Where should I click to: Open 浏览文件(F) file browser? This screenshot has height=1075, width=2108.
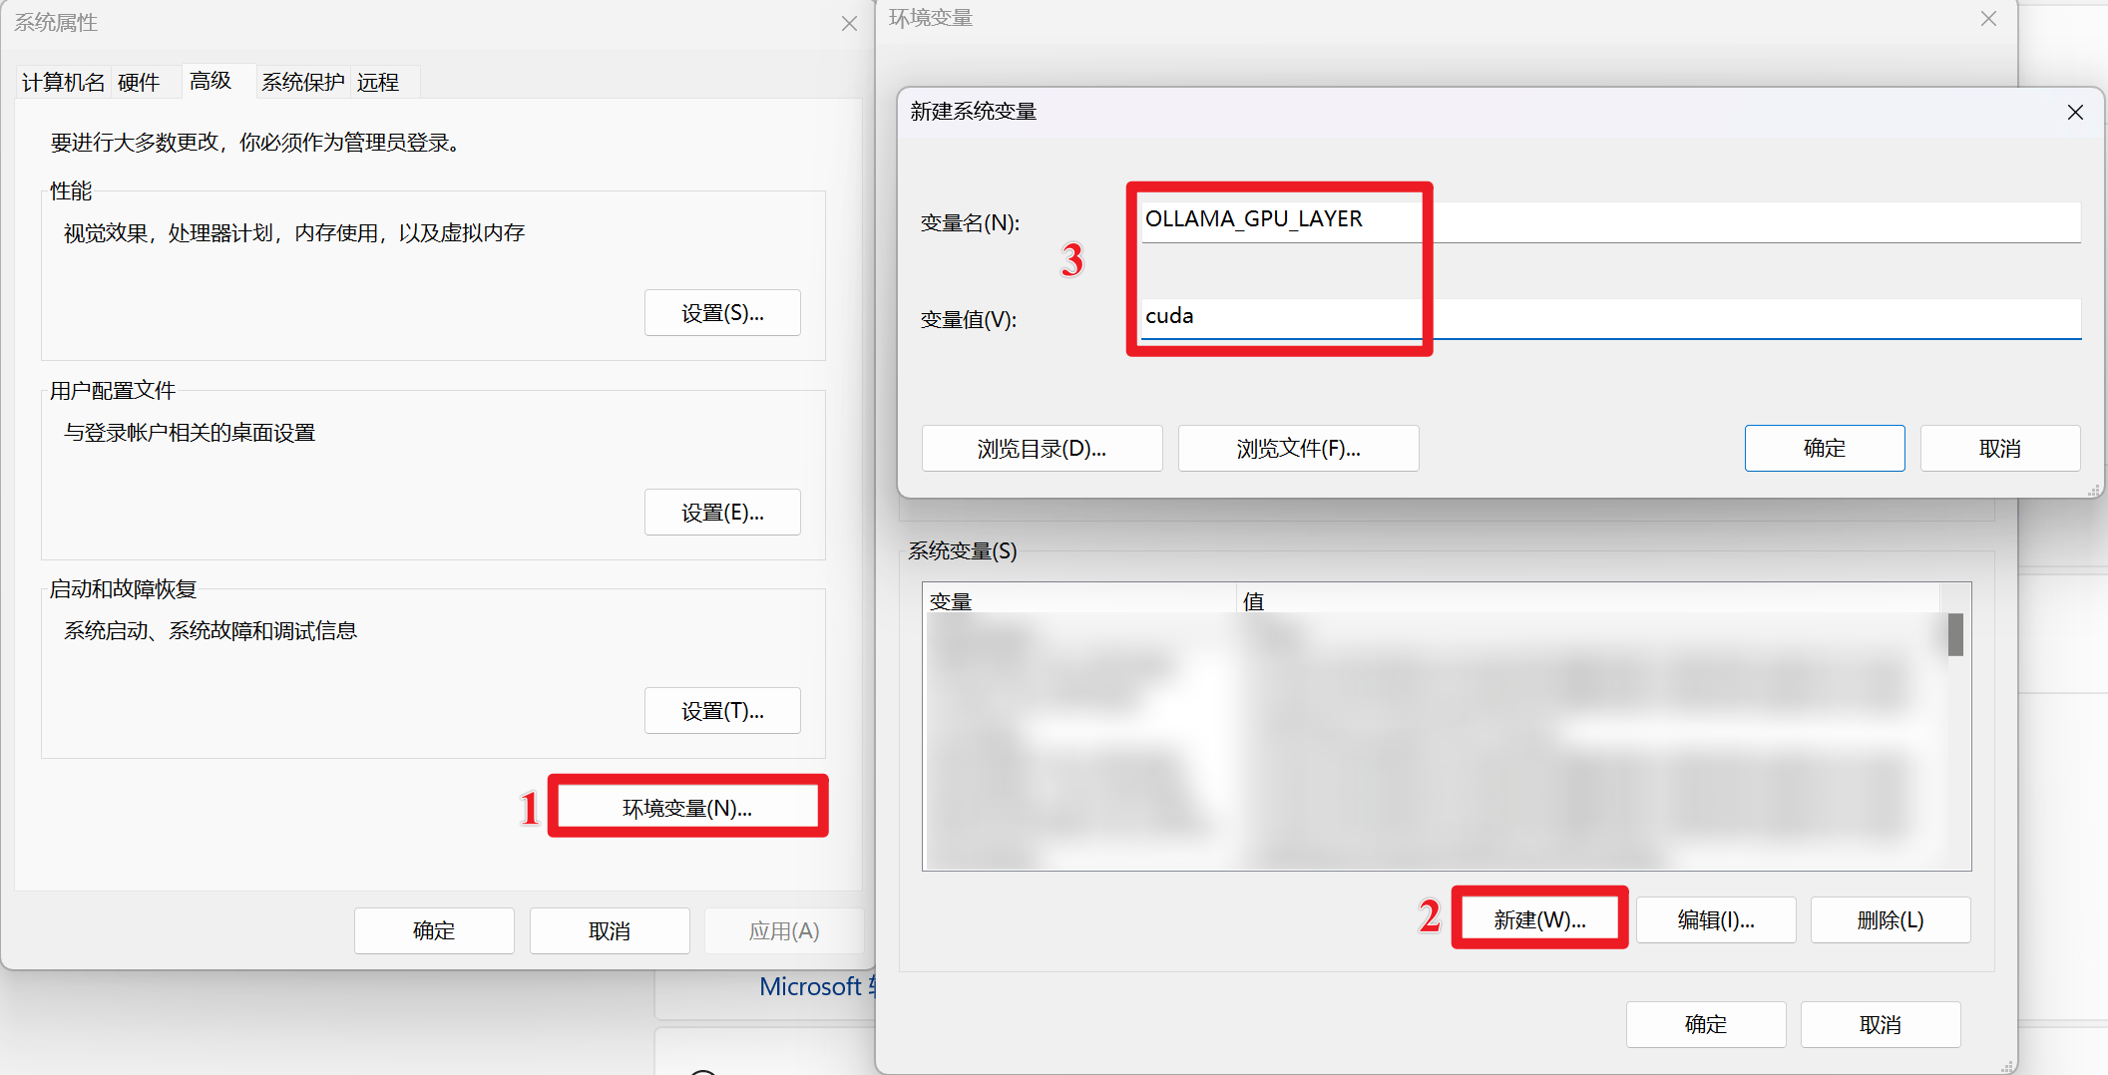[1298, 449]
